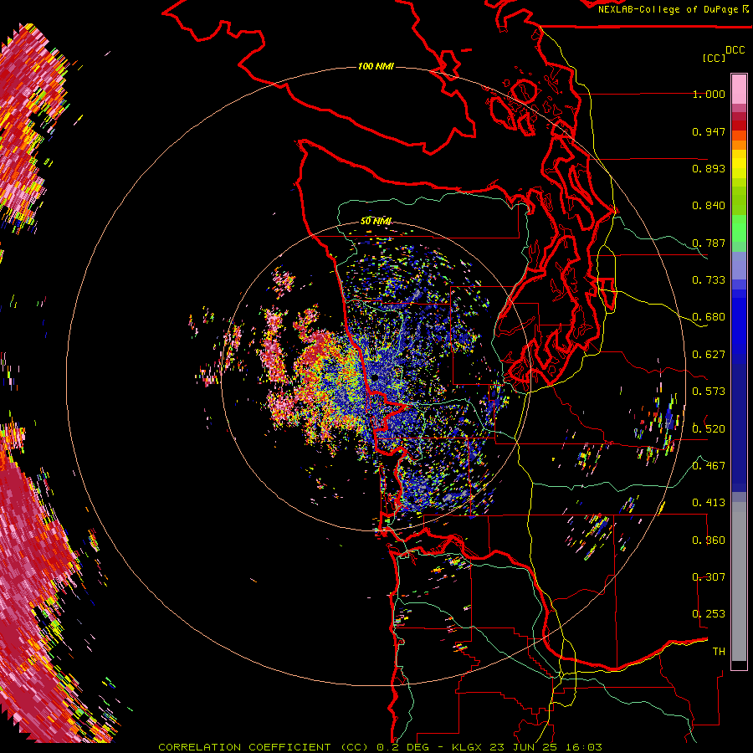The image size is (753, 753).
Task: Click the TH threshold label
Action: tap(719, 652)
